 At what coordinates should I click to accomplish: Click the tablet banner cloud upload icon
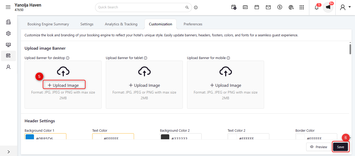pyautogui.click(x=144, y=71)
